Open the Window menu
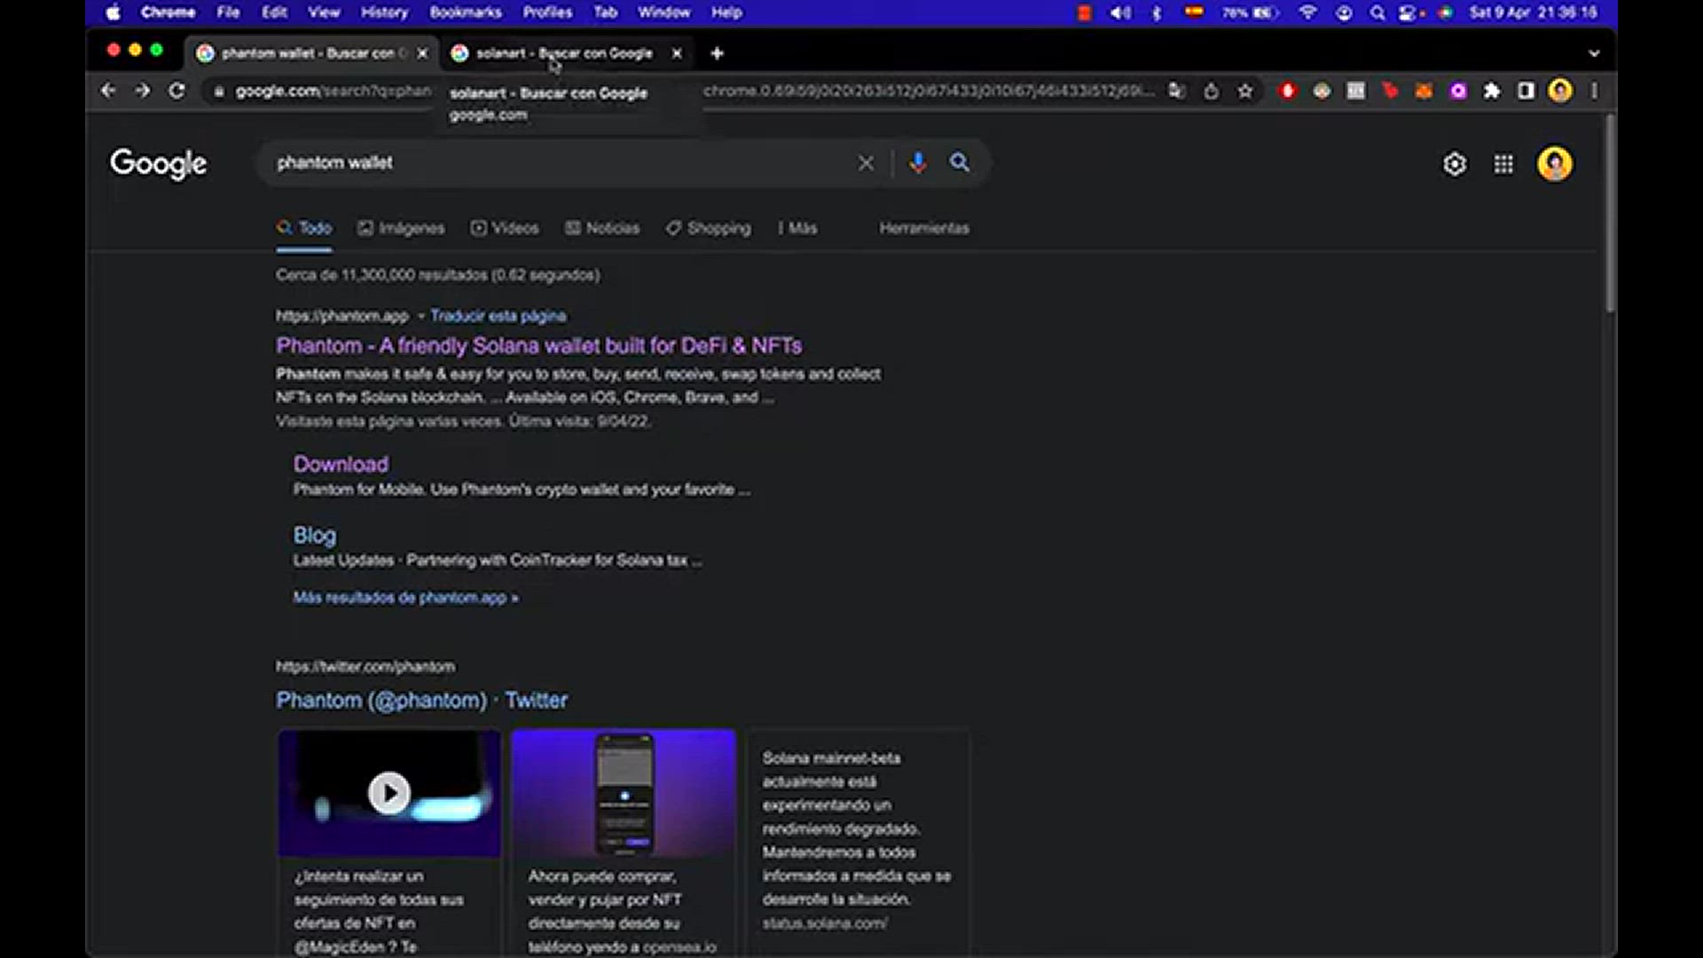 663,12
